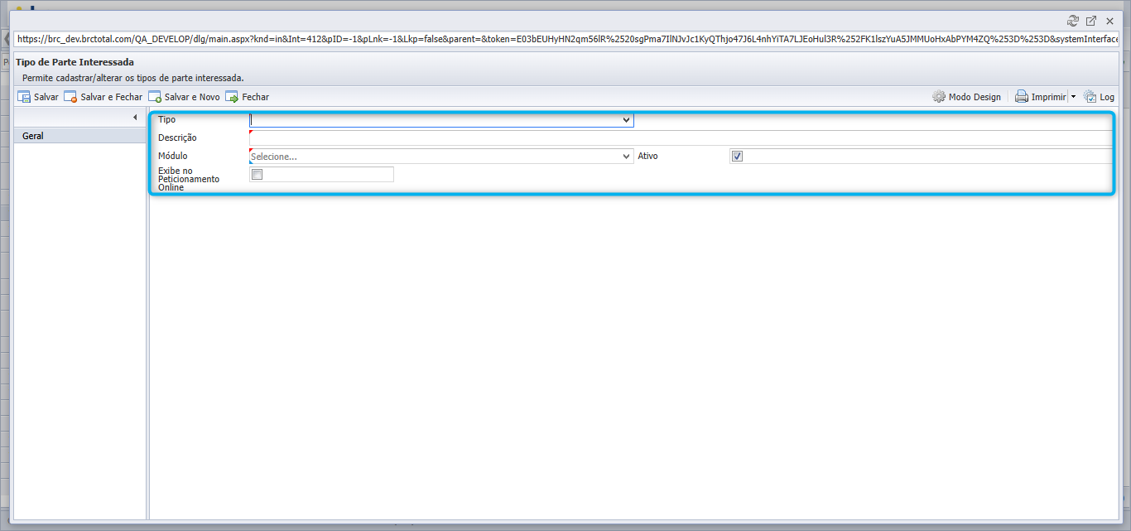Image resolution: width=1131 pixels, height=531 pixels.
Task: Open dialog in new window icon
Action: pyautogui.click(x=1091, y=21)
